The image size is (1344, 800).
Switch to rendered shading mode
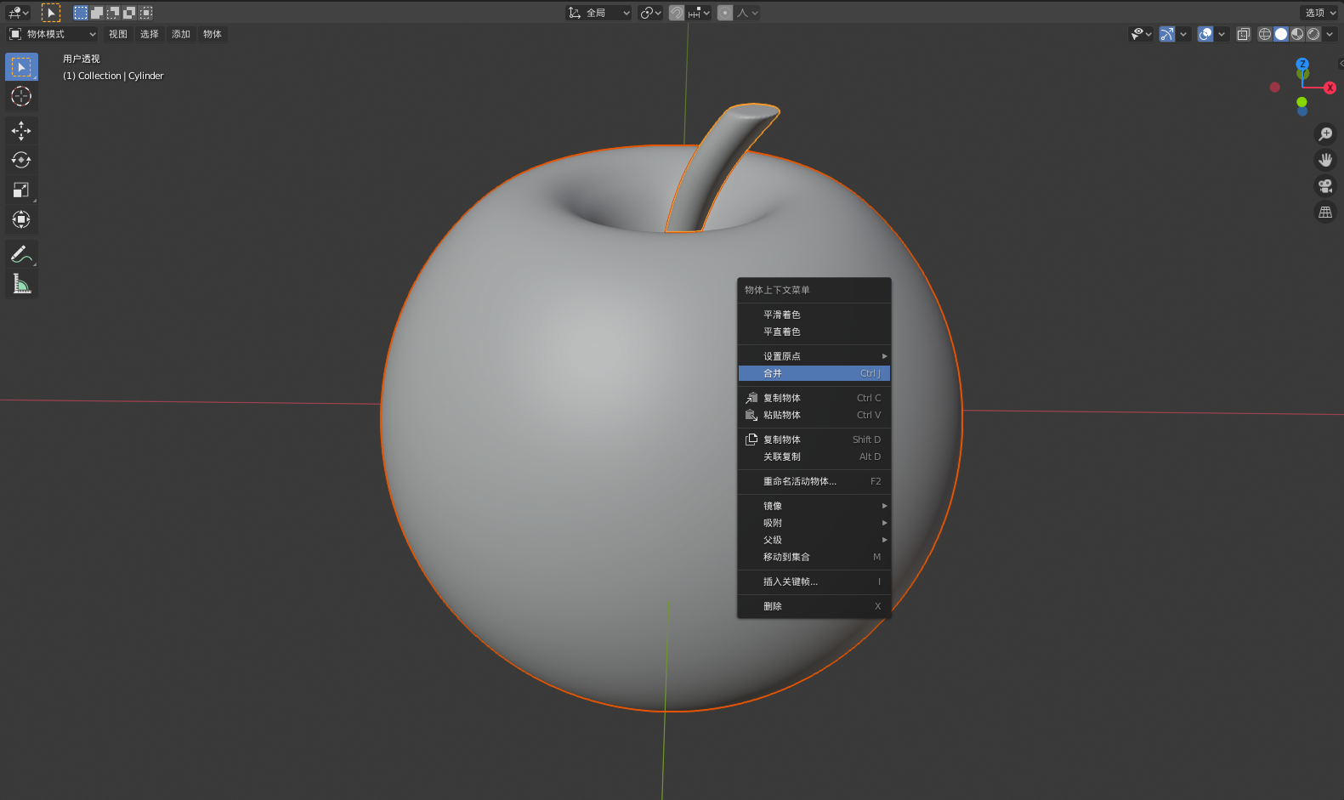1313,34
